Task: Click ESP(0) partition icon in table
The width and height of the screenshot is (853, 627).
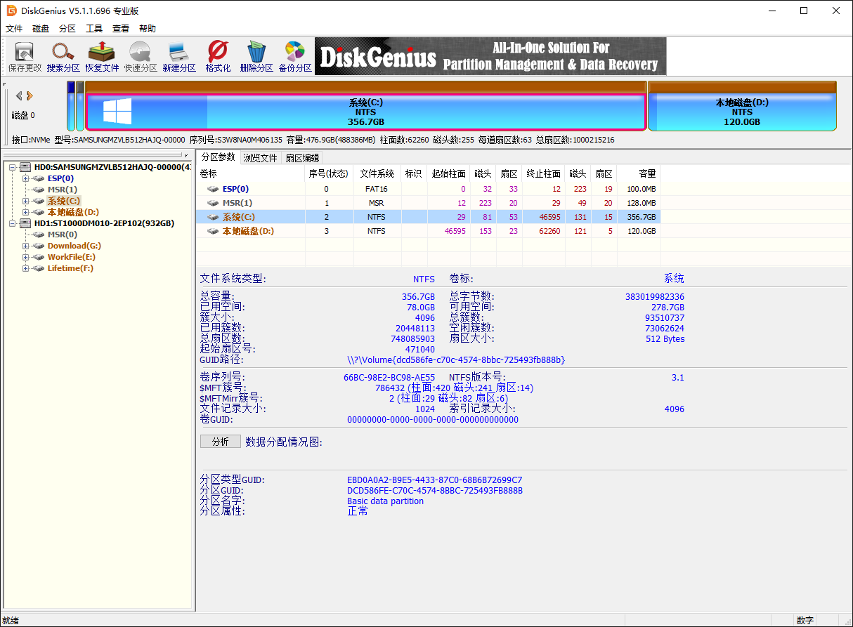Action: [x=213, y=189]
